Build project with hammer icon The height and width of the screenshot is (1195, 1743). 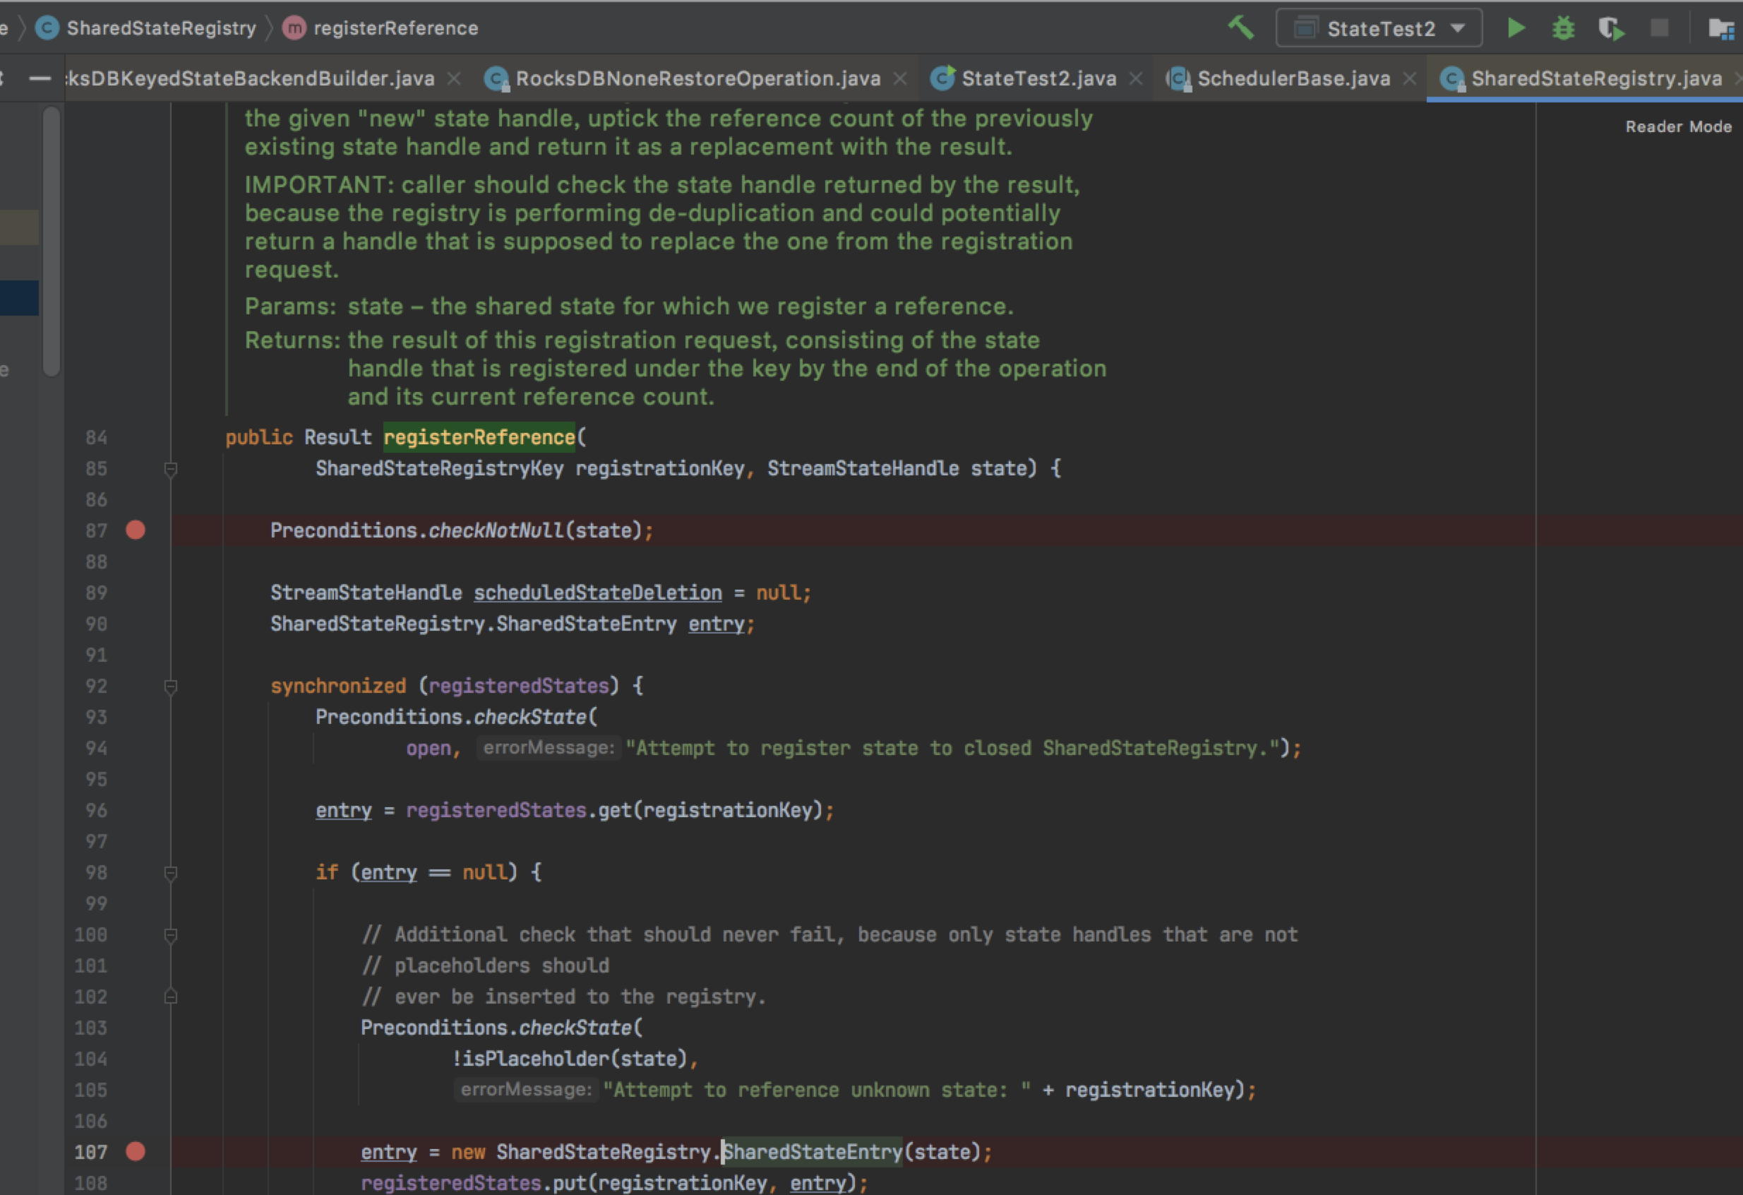pos(1240,28)
